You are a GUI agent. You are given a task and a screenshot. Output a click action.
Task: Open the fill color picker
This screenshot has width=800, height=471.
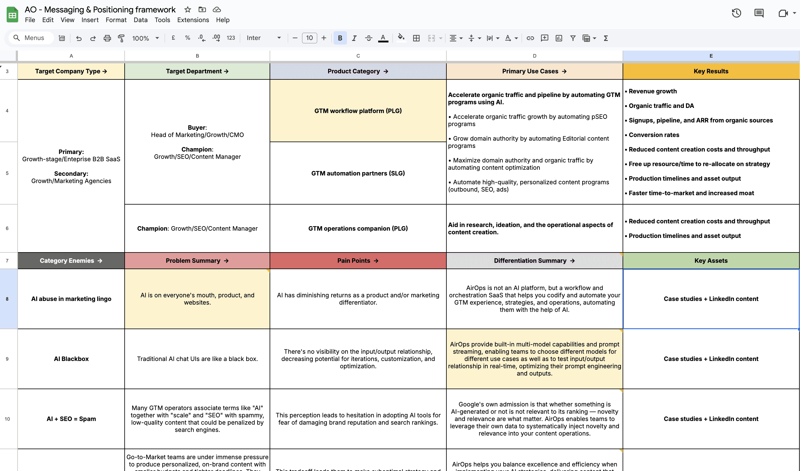pos(401,38)
